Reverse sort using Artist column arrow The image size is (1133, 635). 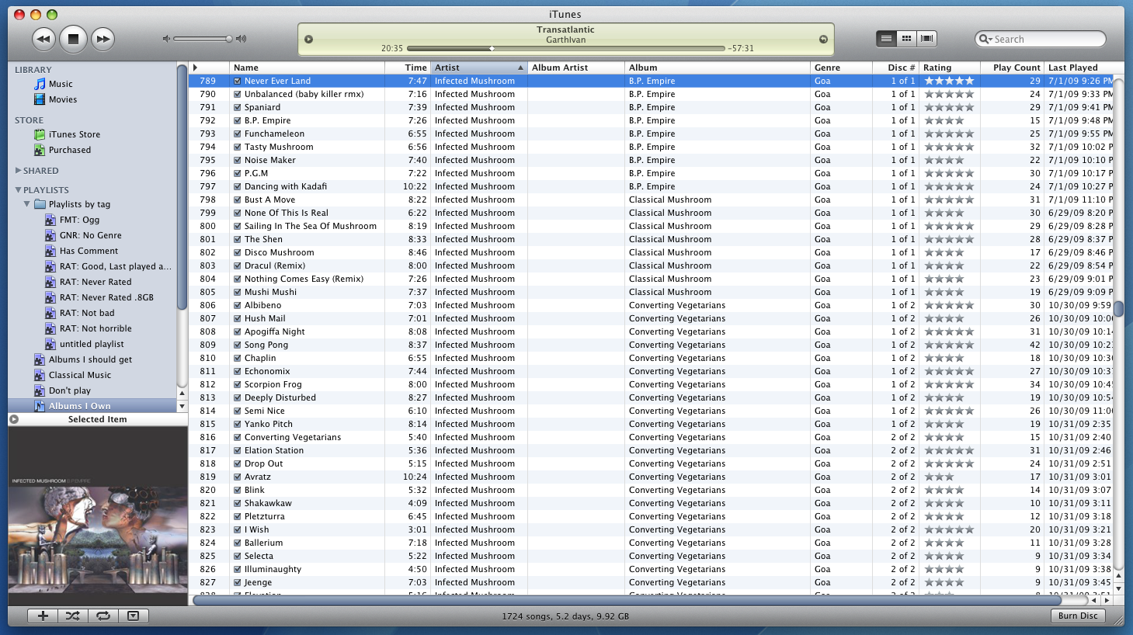click(520, 68)
